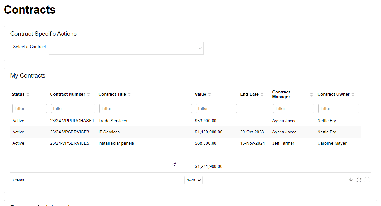381x206 pixels.
Task: Open the 1-20 page range dropdown
Action: pyautogui.click(x=193, y=180)
